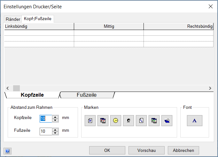This screenshot has height=157, width=218.
Task: Open the Vorschau print preview
Action: click(x=146, y=150)
